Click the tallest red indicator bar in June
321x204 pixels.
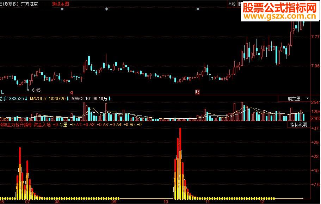pyautogui.click(x=20, y=173)
